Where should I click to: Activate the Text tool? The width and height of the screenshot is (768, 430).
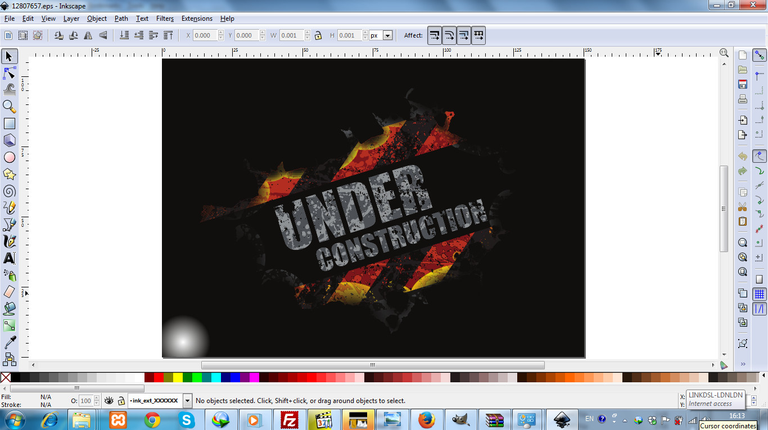(x=10, y=258)
